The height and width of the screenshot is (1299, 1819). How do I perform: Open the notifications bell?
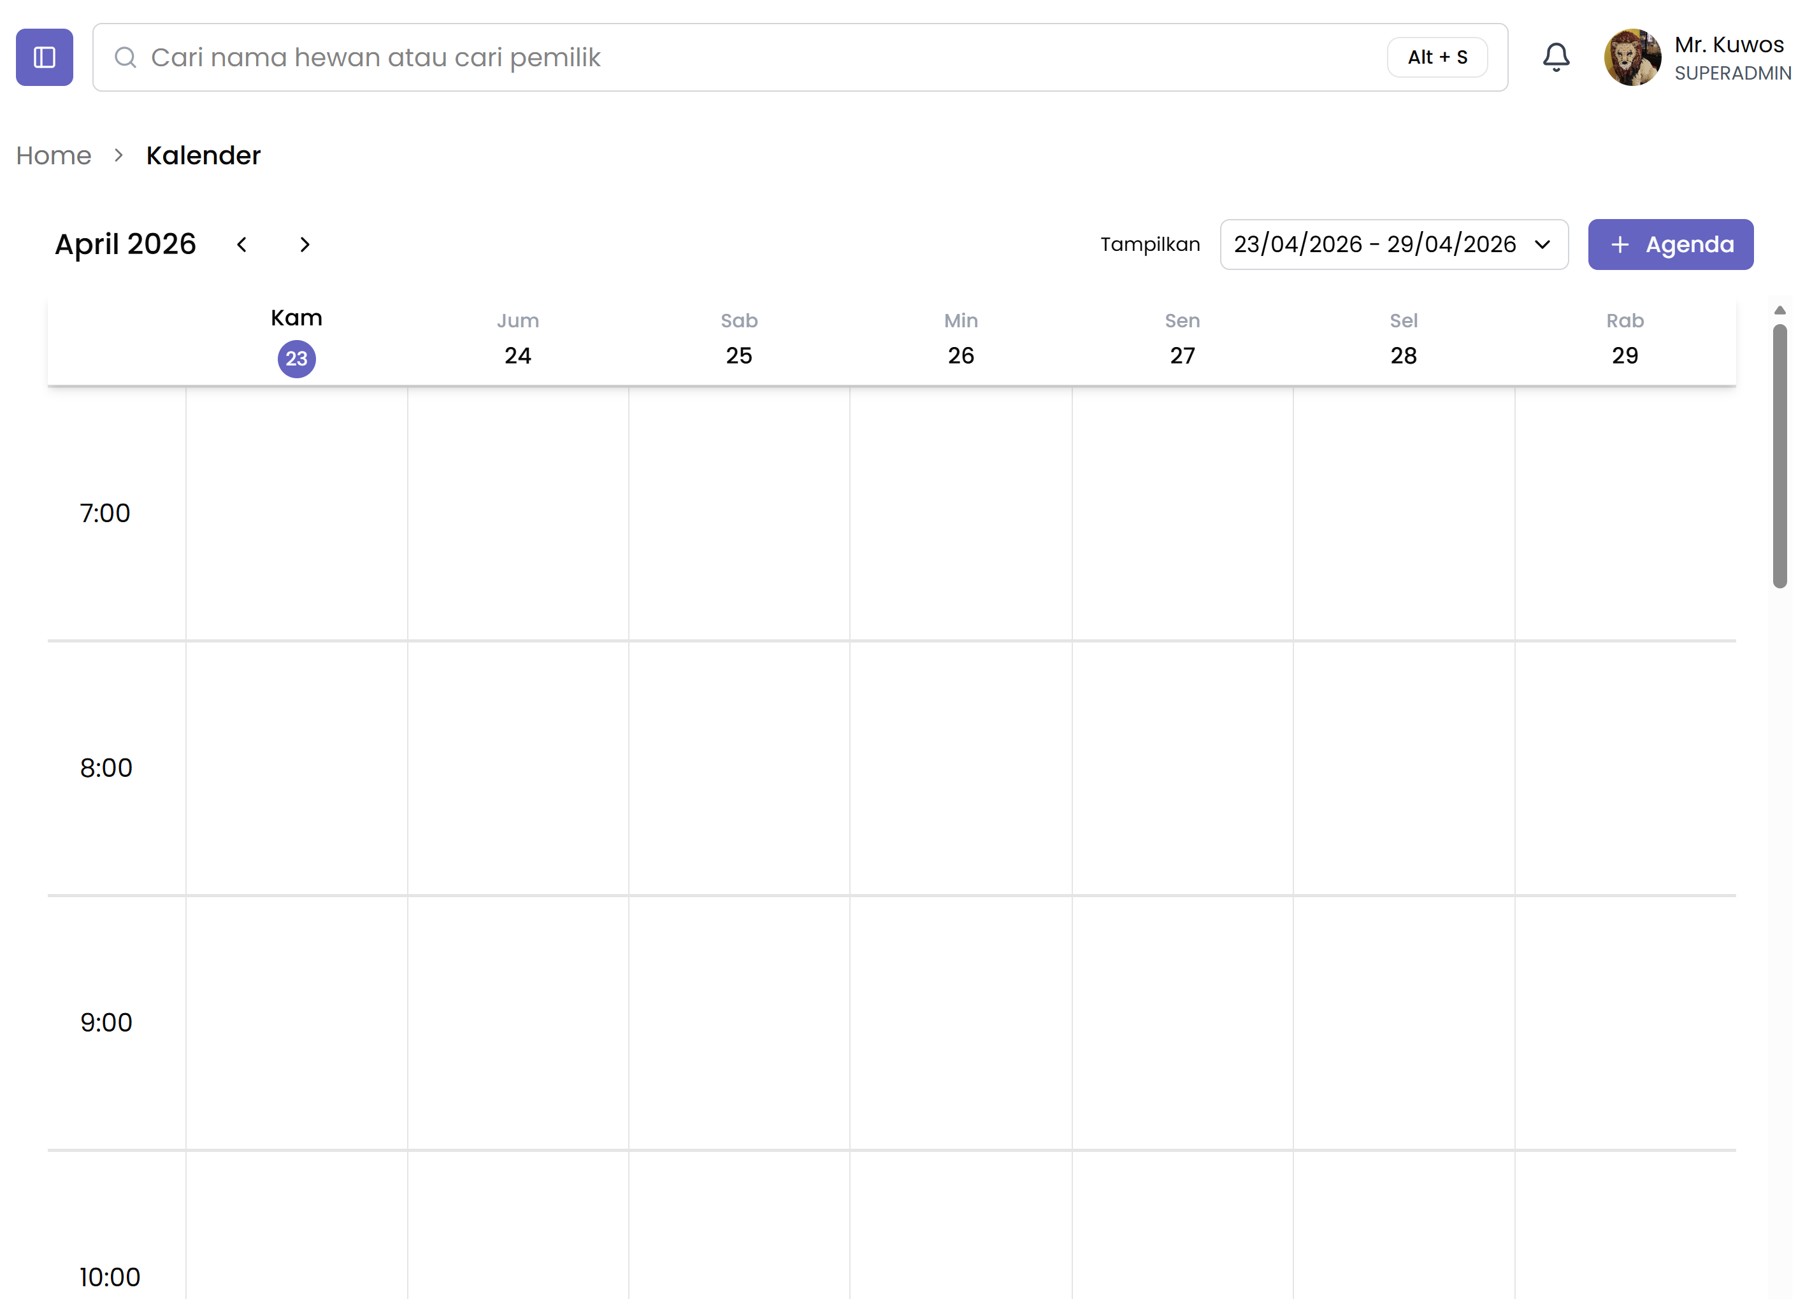[x=1556, y=57]
